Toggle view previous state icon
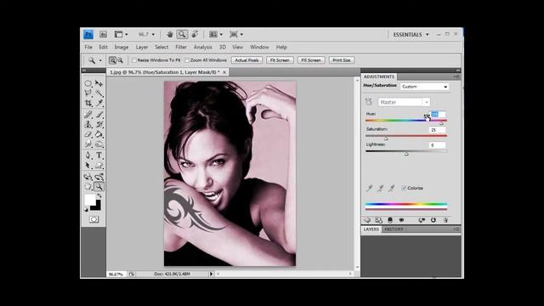The image size is (544, 306). (422, 220)
